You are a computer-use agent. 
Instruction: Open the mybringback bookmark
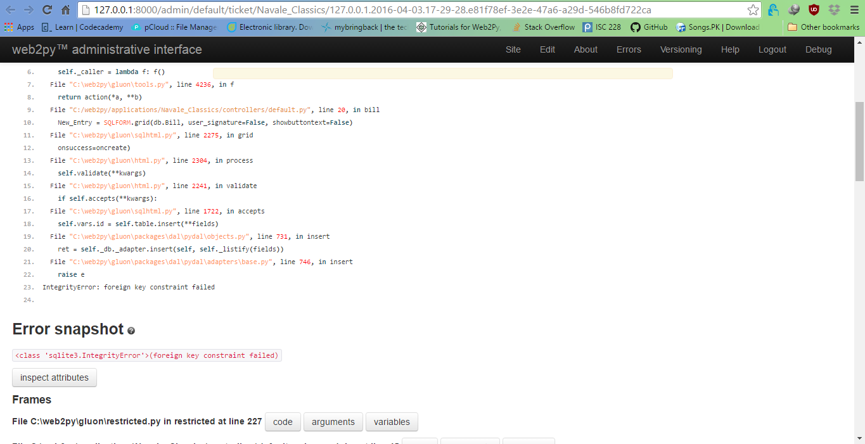tap(364, 27)
